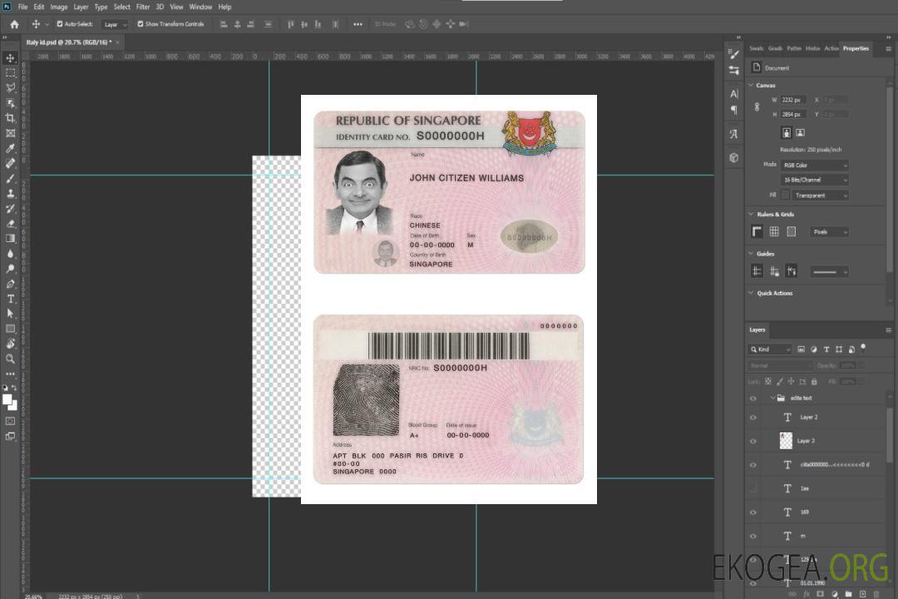The width and height of the screenshot is (898, 599).
Task: Open the 3D cube panel icon
Action: pos(733,157)
